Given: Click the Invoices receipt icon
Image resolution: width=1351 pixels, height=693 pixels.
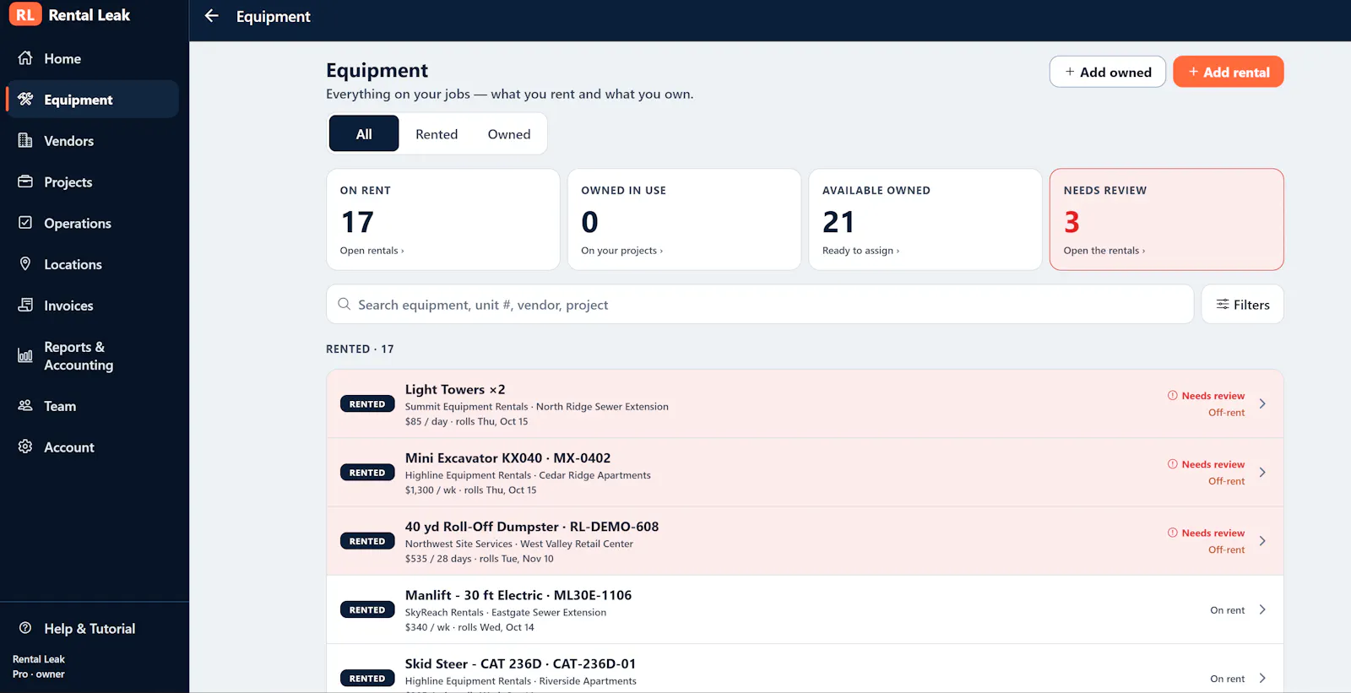Looking at the screenshot, I should (x=25, y=306).
